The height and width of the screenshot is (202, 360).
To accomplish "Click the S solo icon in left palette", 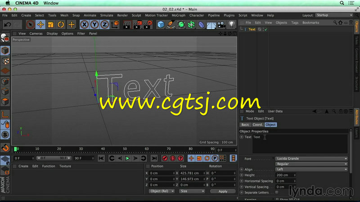I will 5,135.
